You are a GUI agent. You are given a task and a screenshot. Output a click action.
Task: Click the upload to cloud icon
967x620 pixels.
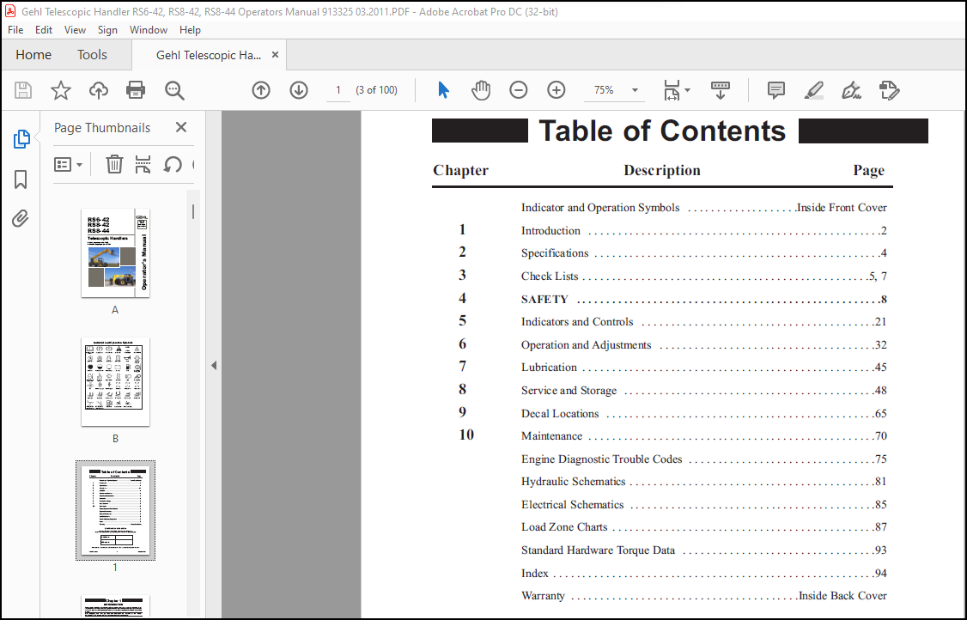98,91
